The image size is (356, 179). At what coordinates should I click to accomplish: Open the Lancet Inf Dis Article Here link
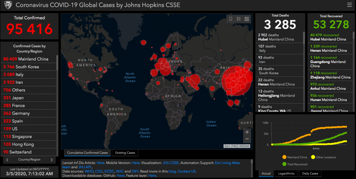[101, 163]
